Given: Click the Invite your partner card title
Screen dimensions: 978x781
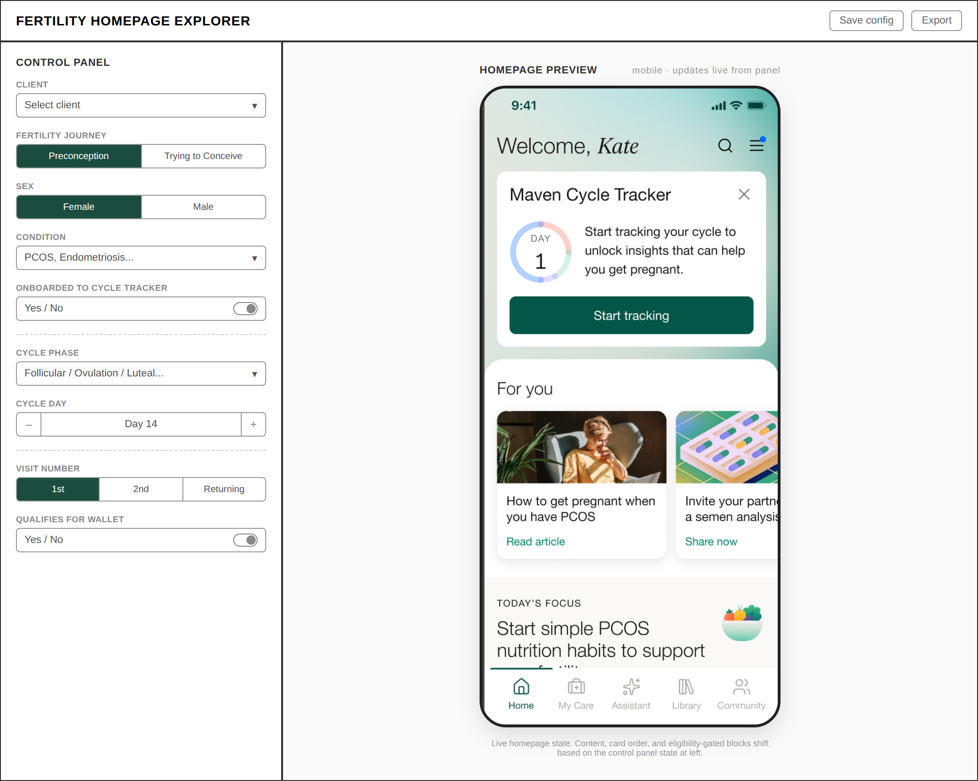Looking at the screenshot, I should (x=732, y=509).
